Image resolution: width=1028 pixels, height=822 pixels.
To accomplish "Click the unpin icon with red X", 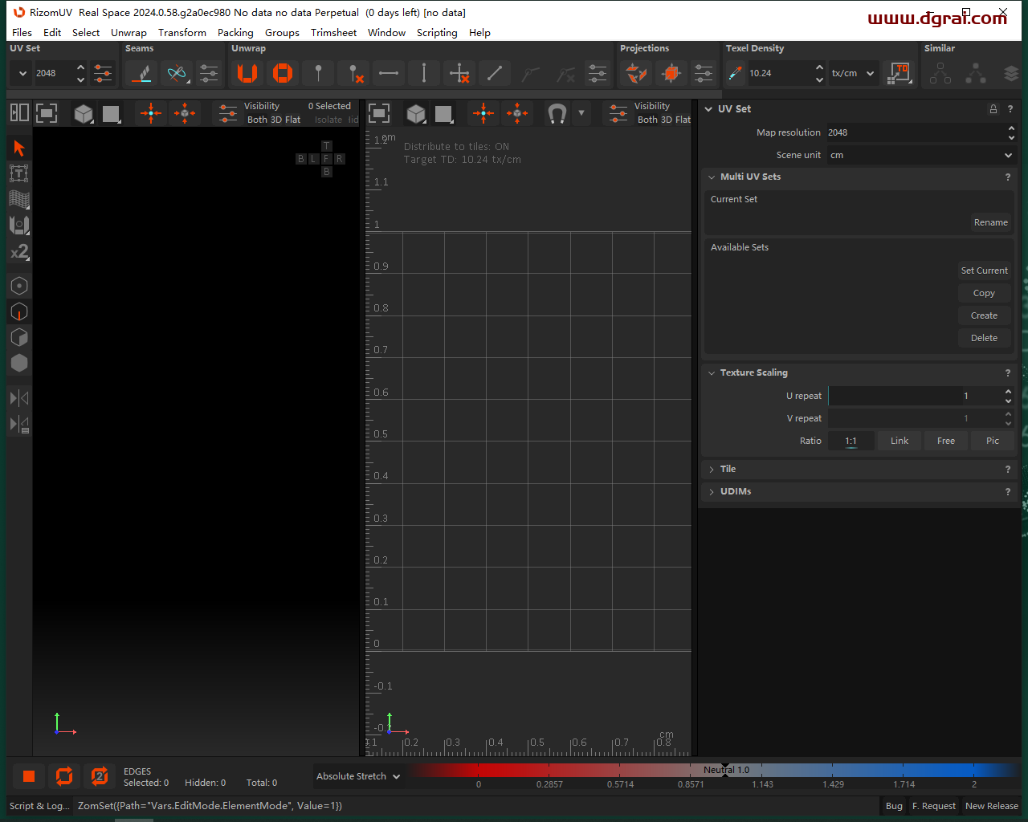I will click(353, 73).
